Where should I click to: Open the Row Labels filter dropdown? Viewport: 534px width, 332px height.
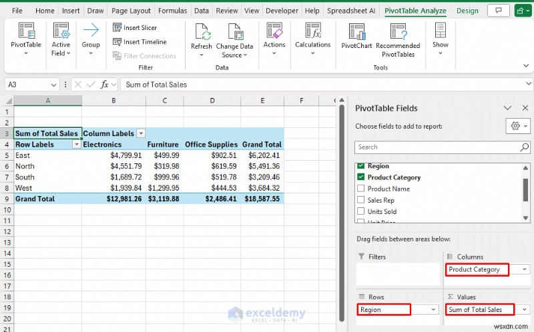[x=77, y=145]
